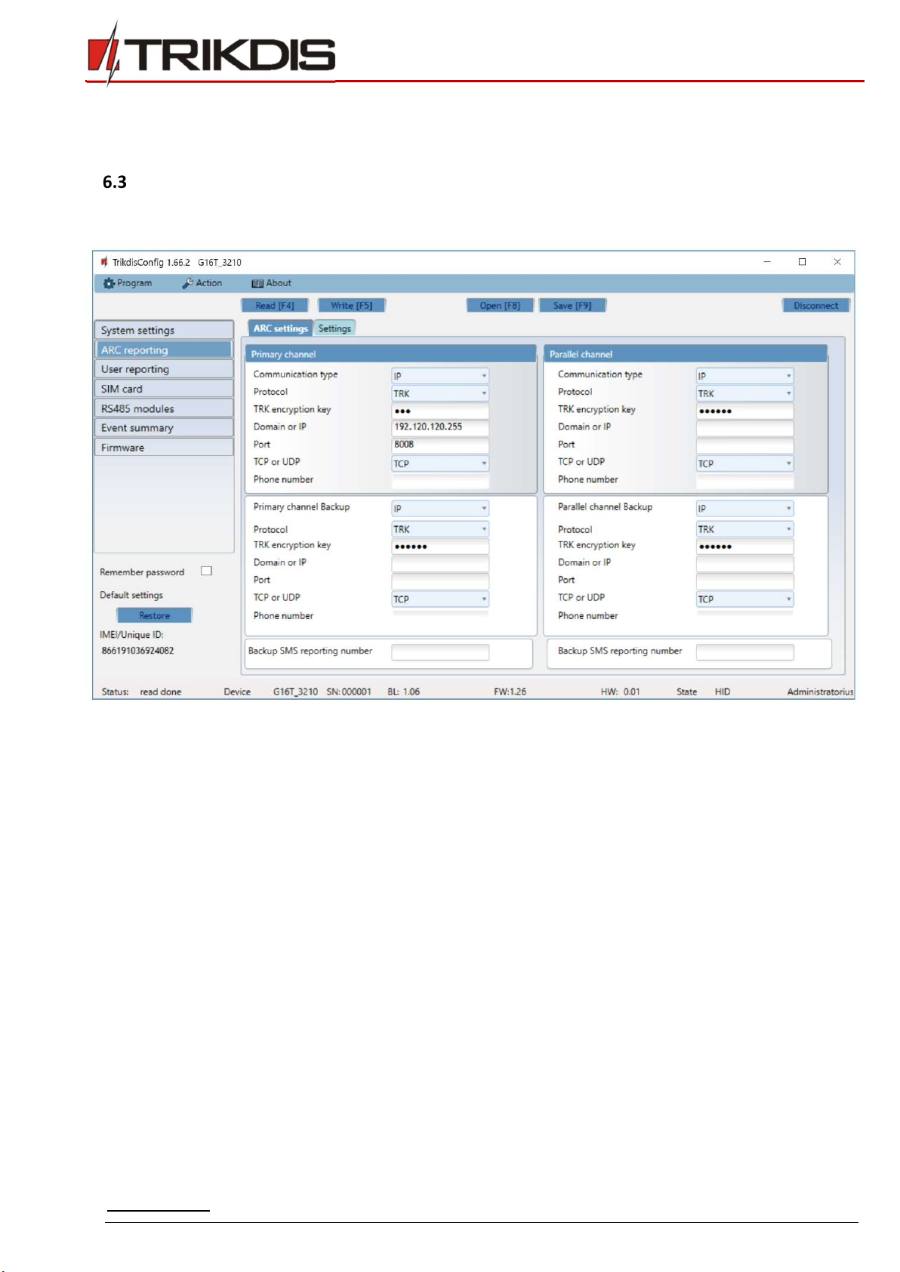Click the TrikdisConfig app icon in title bar
900x1272 pixels.
[x=104, y=262]
